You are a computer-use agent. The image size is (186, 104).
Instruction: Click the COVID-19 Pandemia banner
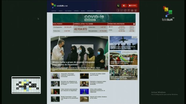[94, 18]
